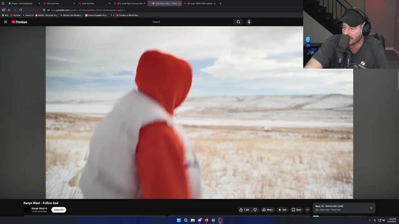Start voice search with microphone icon

click(249, 22)
